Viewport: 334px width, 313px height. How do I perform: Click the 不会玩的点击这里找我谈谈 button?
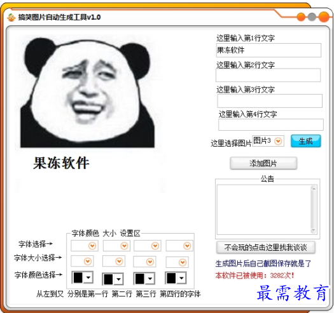pyautogui.click(x=266, y=248)
